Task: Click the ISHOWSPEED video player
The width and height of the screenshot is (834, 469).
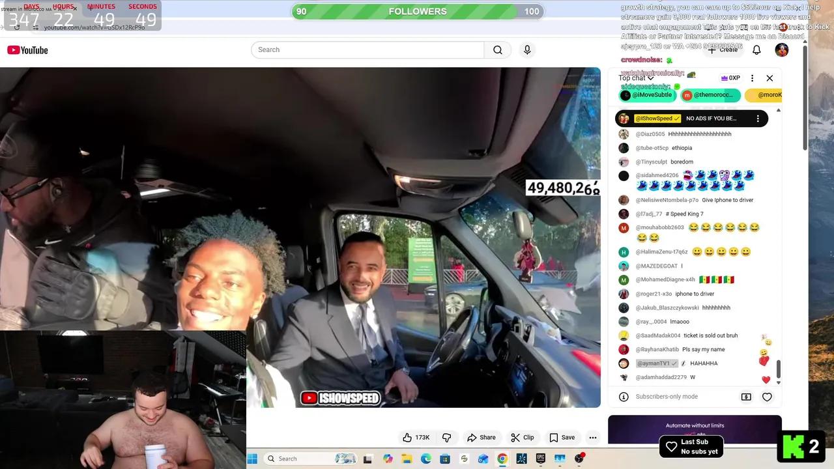Action: click(x=300, y=238)
